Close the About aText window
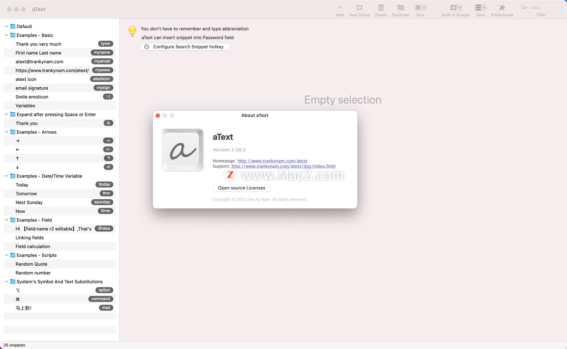 pyautogui.click(x=158, y=116)
